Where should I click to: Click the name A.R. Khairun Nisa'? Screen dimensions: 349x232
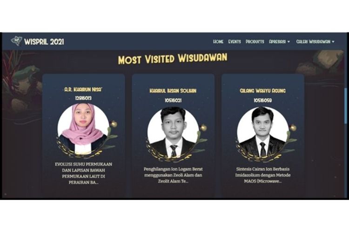pos(83,90)
